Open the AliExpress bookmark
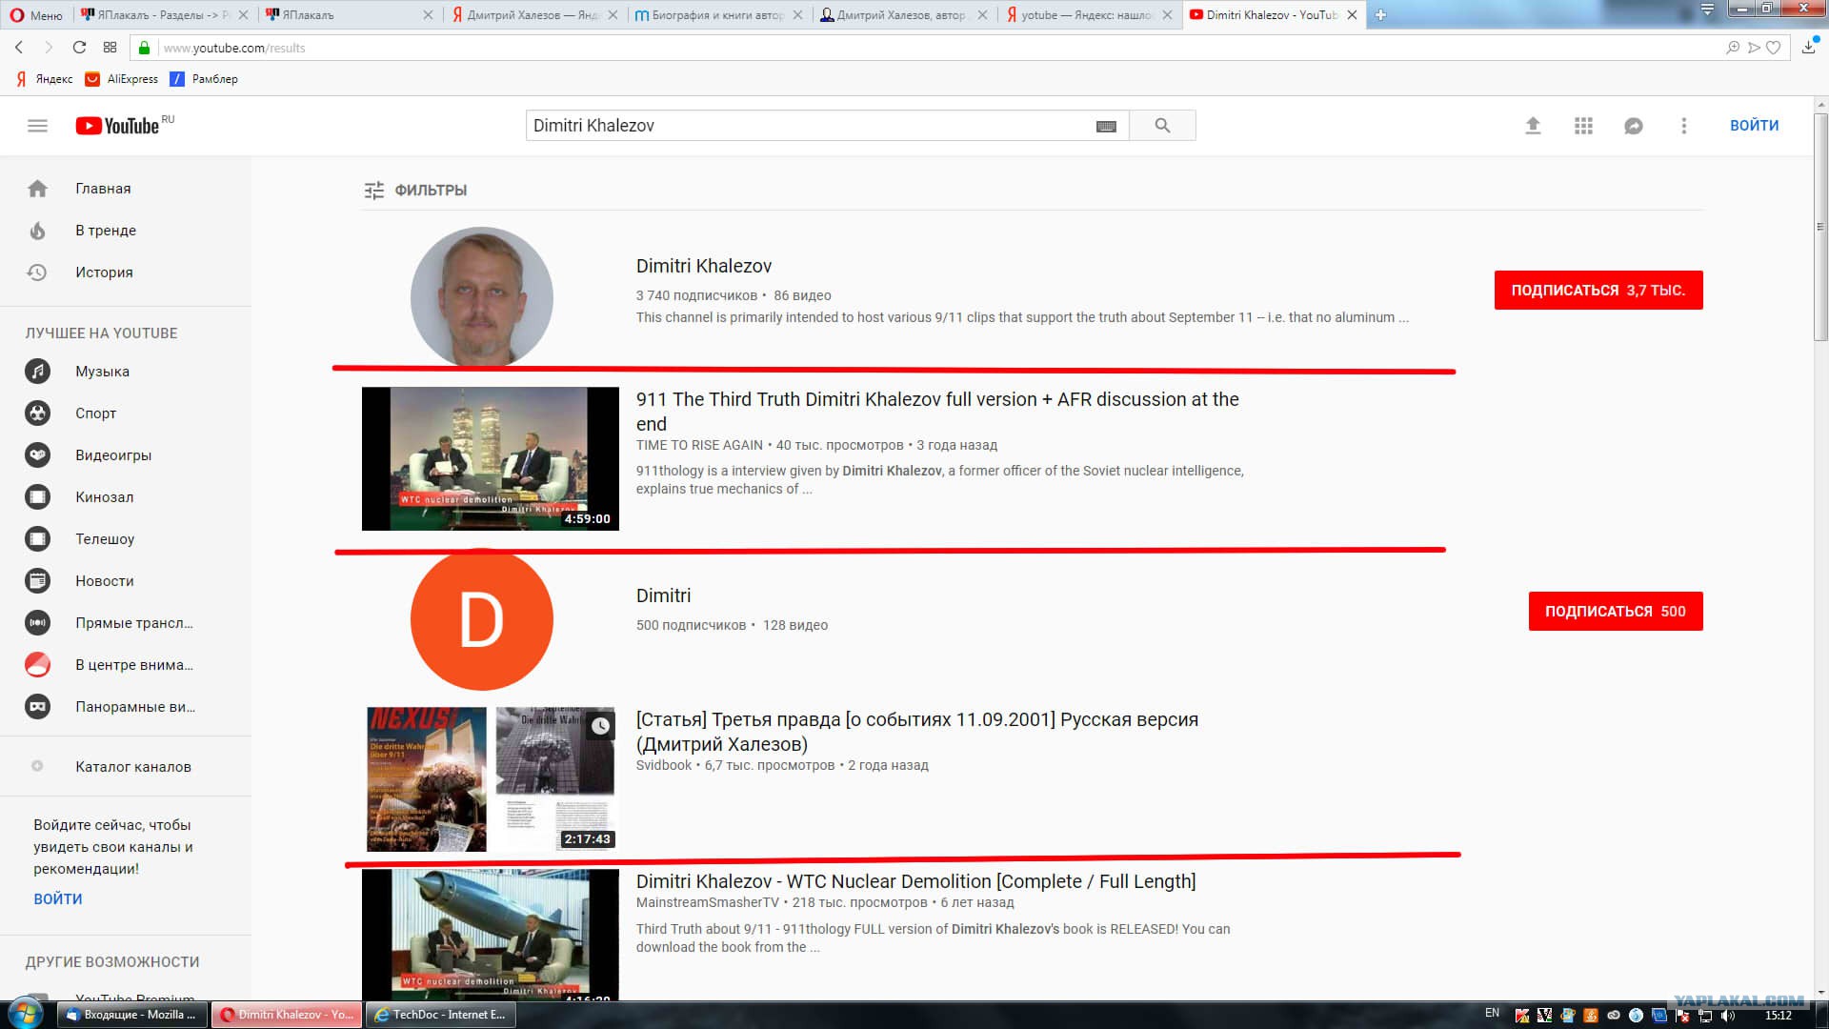Viewport: 1829px width, 1029px height. (122, 79)
